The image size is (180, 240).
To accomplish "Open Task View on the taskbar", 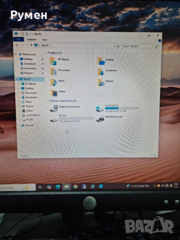I will coord(40,187).
